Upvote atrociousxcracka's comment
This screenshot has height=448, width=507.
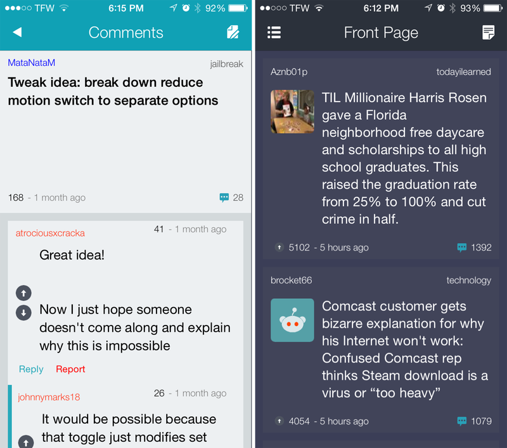click(23, 293)
